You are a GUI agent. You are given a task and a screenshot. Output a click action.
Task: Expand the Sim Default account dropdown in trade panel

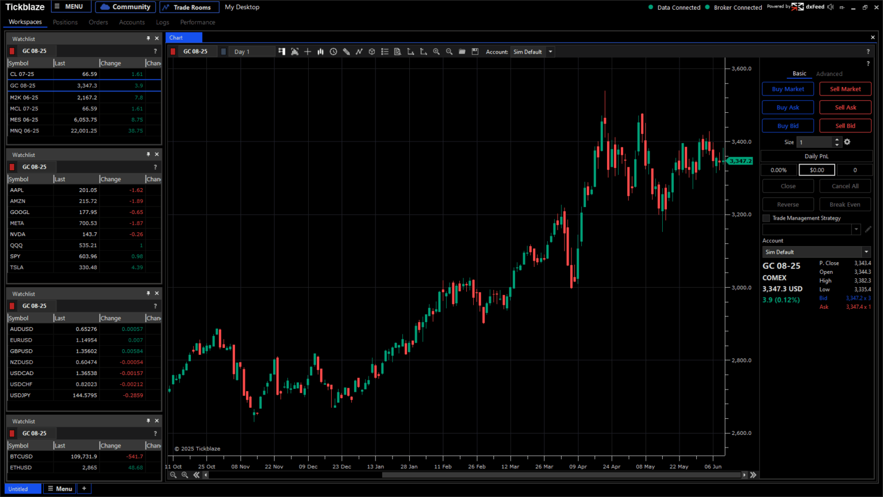866,252
